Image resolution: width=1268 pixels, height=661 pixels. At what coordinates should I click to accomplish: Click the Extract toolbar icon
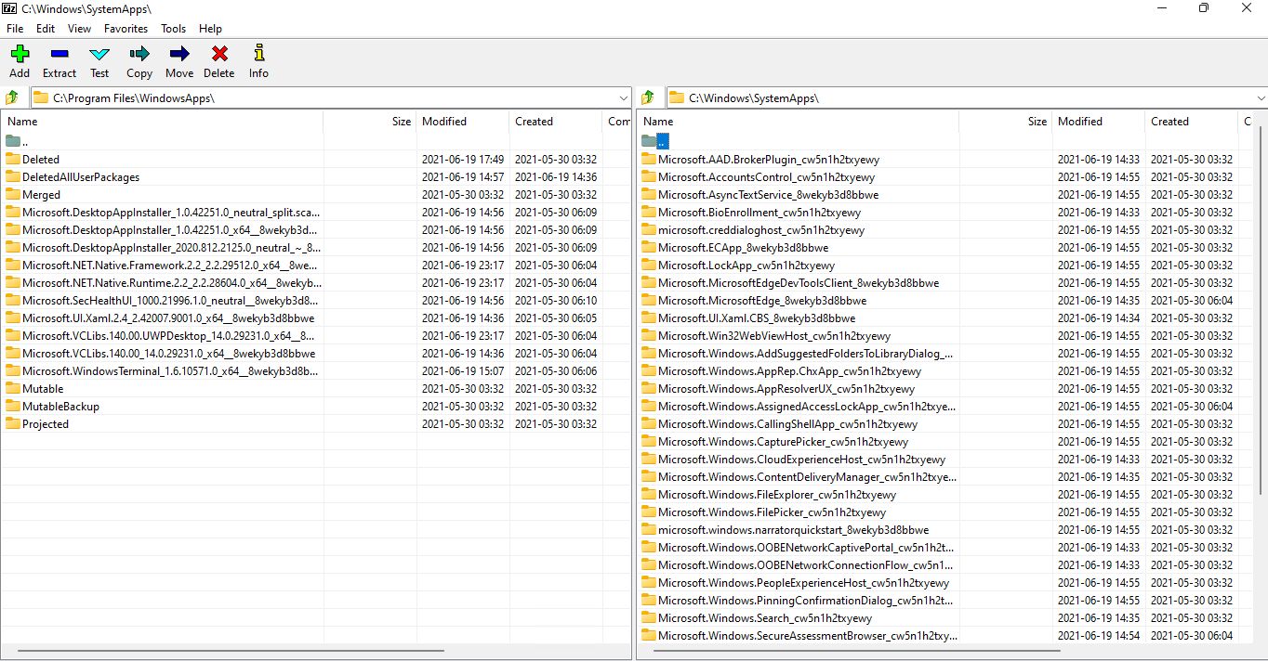tap(59, 54)
